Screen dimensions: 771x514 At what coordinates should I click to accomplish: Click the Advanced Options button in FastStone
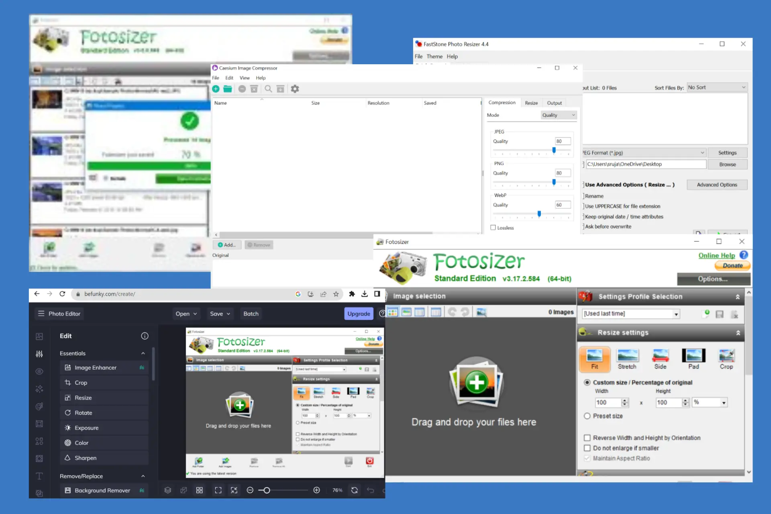(x=716, y=184)
